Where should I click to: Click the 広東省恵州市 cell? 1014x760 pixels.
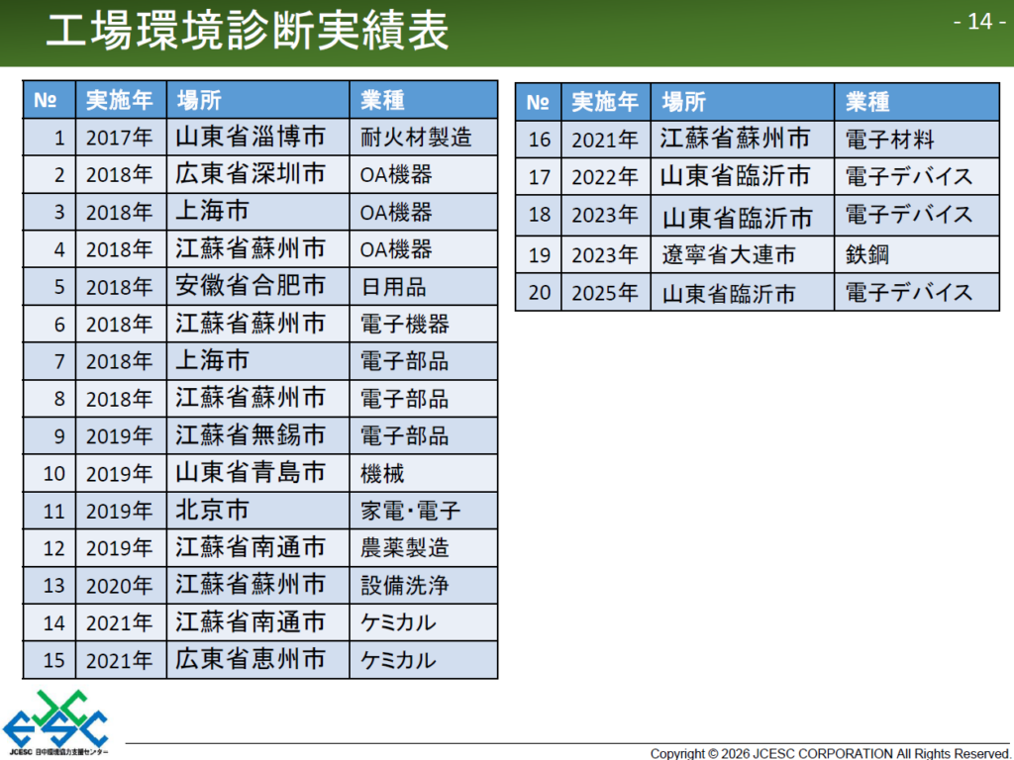pyautogui.click(x=252, y=659)
